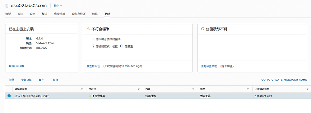Switch to the 權限 tab
The width and height of the screenshot is (311, 113).
[x=44, y=14]
